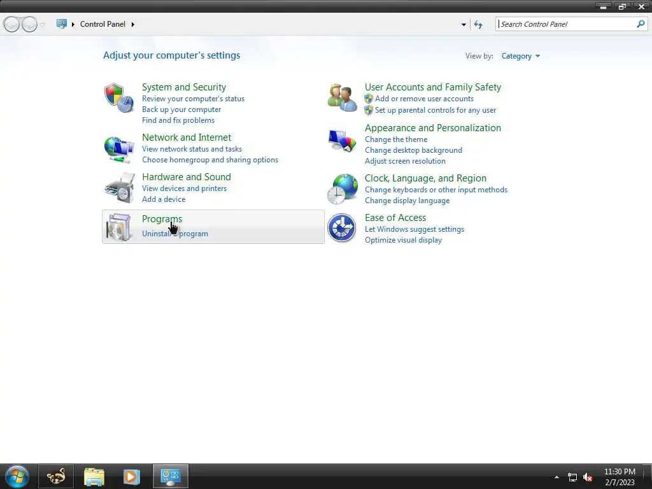Click the Appearance and Personalization monitor icon
This screenshot has width=652, height=489.
(x=342, y=141)
